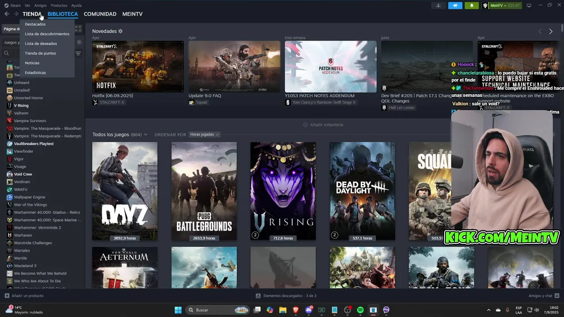Open the DayZ game cover
The width and height of the screenshot is (564, 317).
tap(125, 191)
